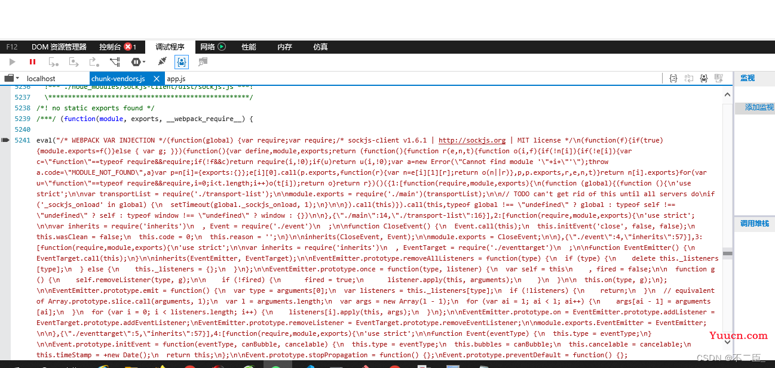Switch to the app.js tab
Viewport: 775px width, 368px height.
[176, 79]
